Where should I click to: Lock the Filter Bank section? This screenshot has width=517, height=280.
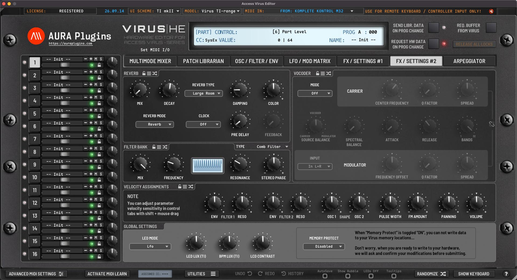[154, 147]
